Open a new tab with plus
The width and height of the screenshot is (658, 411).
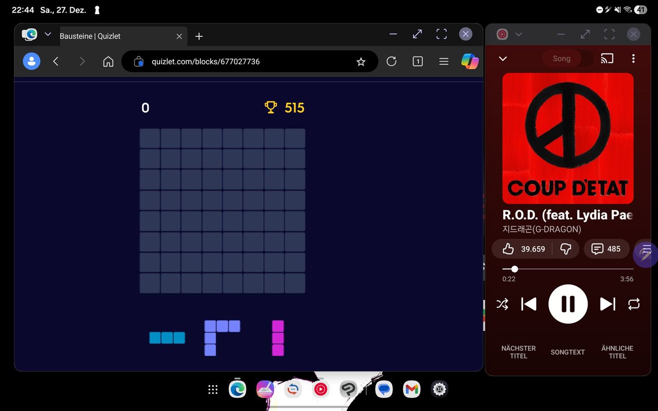[x=199, y=36]
